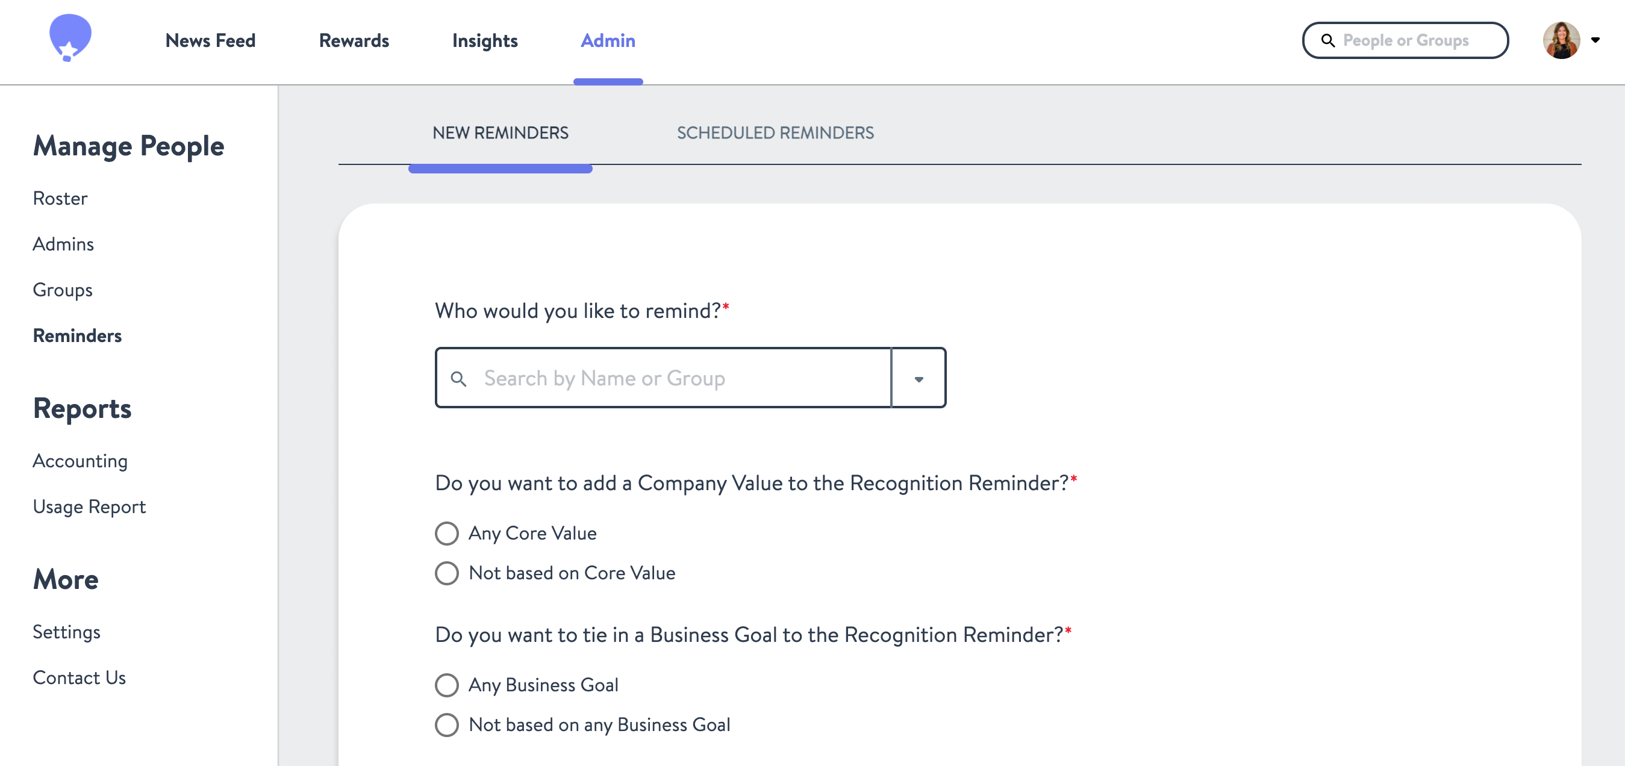This screenshot has width=1625, height=766.
Task: Click the magnifier icon in People or Groups search
Action: click(1328, 40)
